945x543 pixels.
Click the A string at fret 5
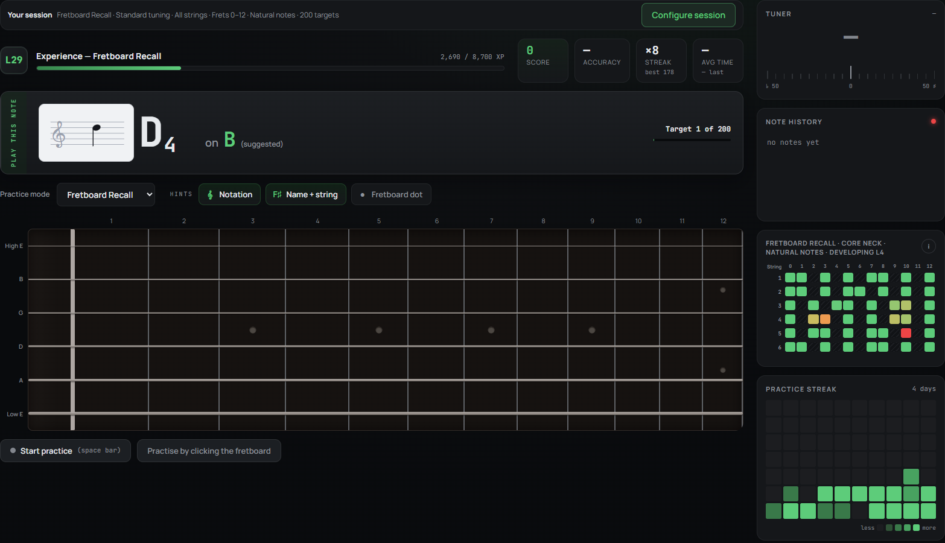click(x=378, y=380)
